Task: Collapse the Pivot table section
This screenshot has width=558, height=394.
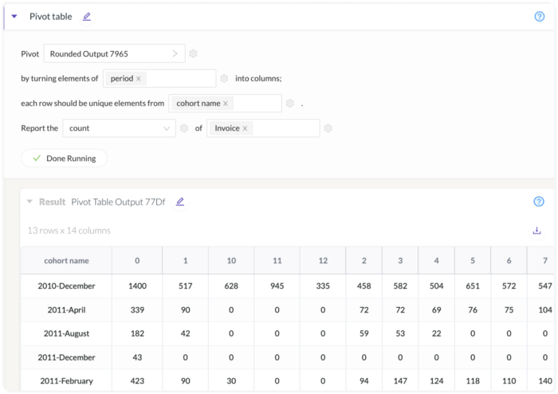Action: [x=14, y=17]
